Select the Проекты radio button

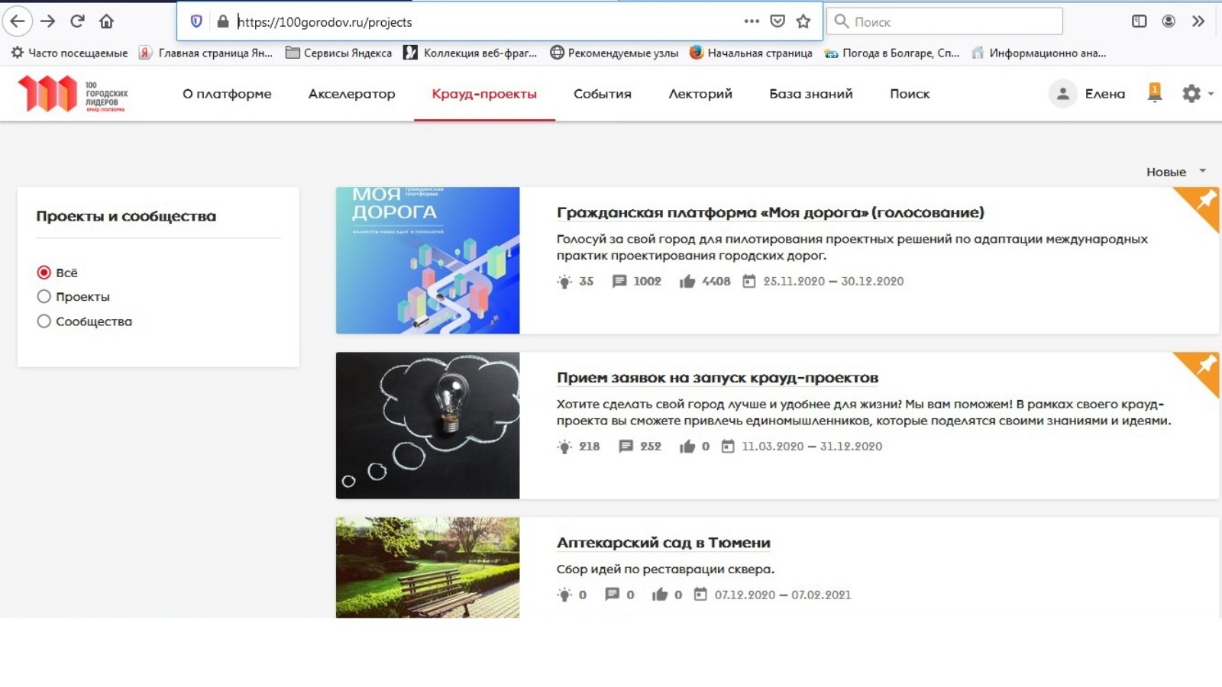tap(44, 297)
